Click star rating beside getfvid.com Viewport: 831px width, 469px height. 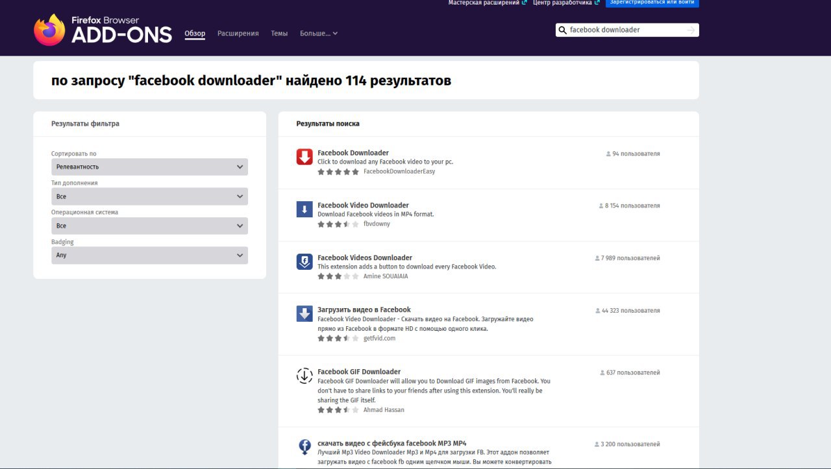click(338, 339)
